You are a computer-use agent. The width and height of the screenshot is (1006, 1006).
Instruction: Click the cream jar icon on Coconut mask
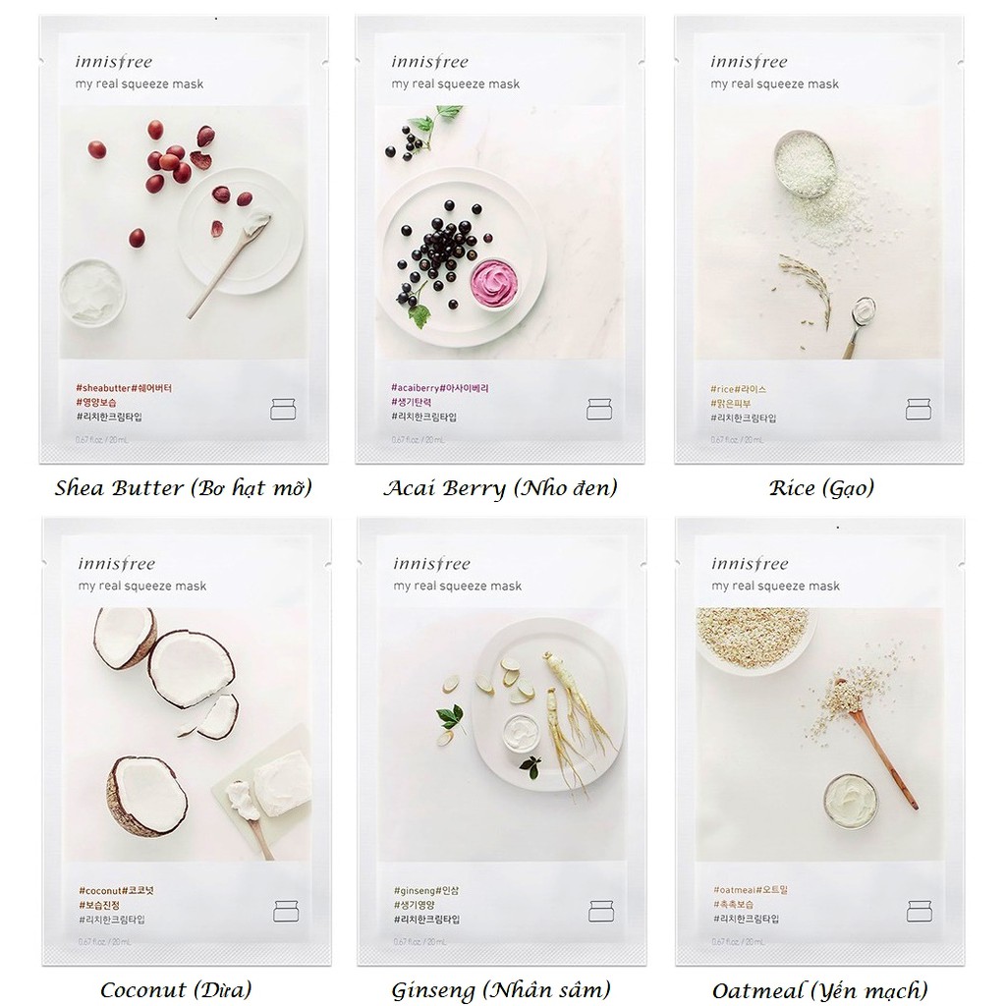pos(286,911)
